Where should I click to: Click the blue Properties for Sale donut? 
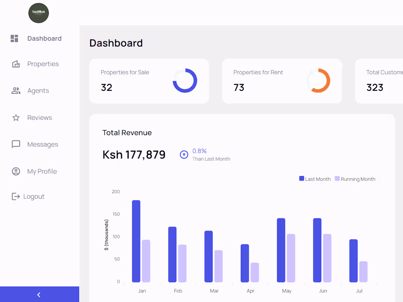click(185, 81)
